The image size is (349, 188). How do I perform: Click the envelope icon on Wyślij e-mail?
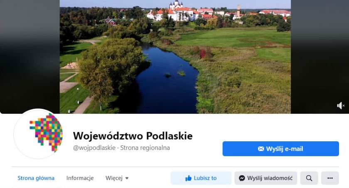(x=261, y=149)
